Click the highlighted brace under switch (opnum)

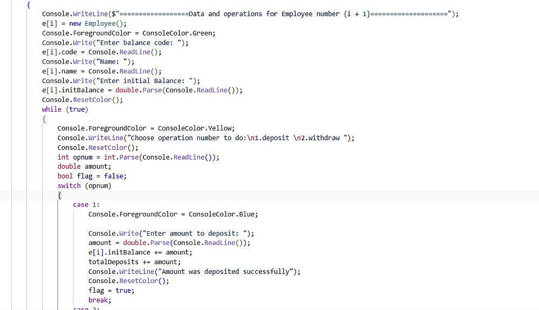point(60,196)
